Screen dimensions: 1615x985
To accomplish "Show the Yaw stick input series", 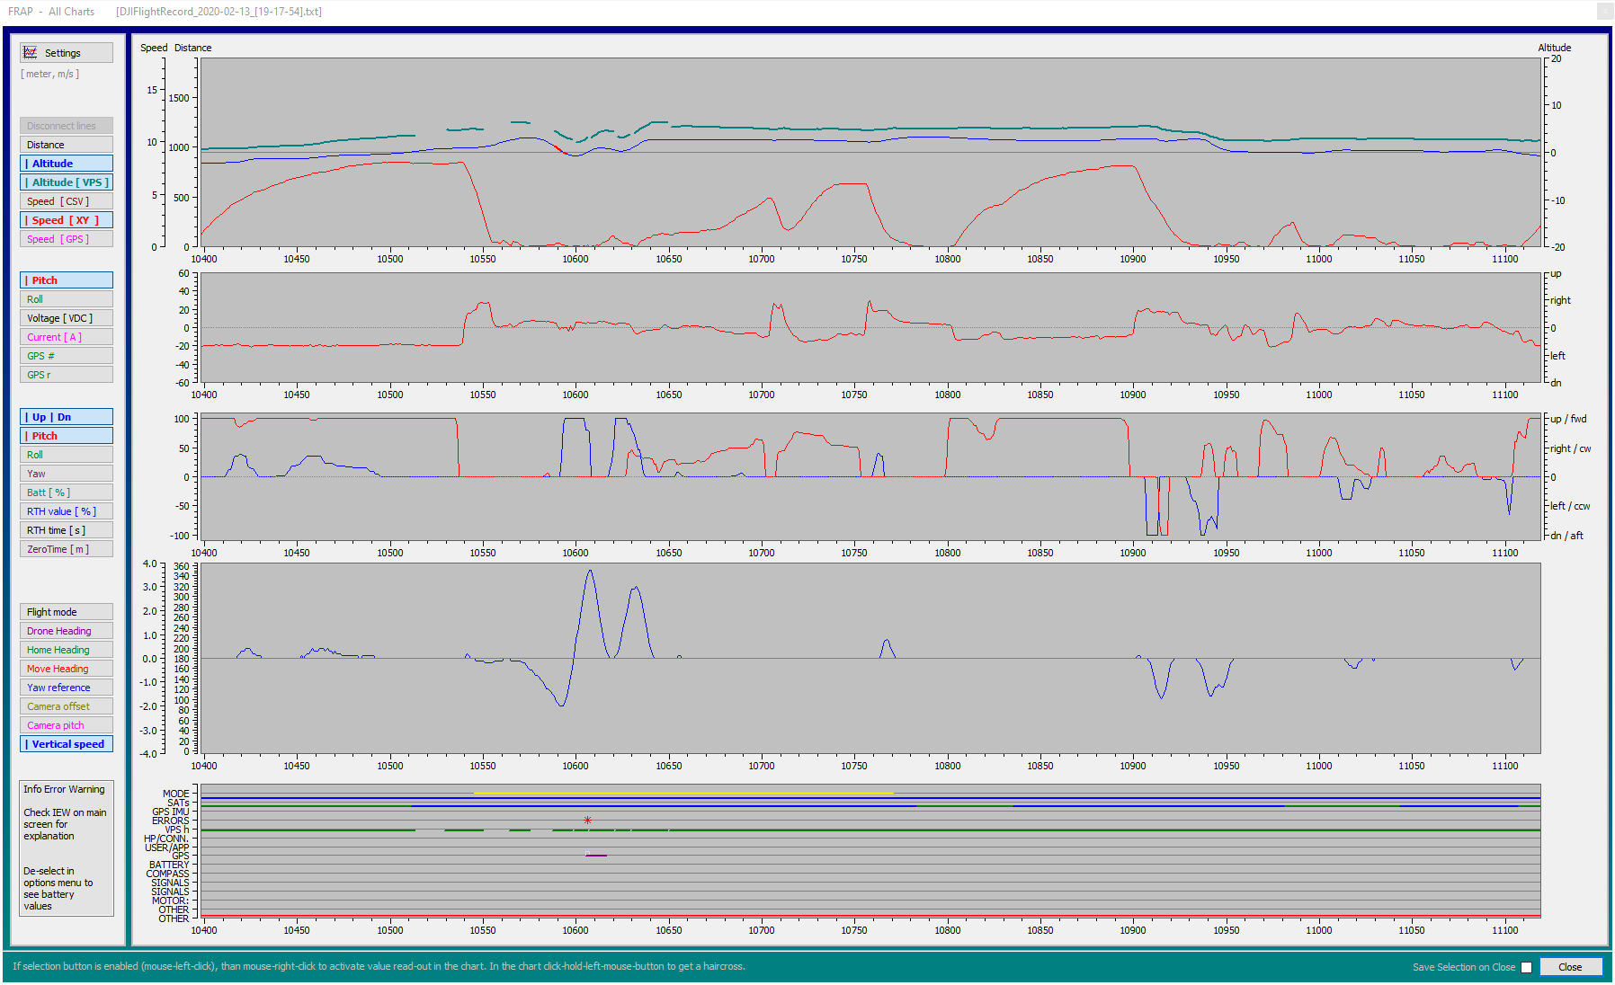I will point(67,474).
